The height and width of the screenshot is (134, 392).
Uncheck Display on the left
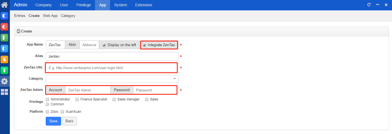point(104,45)
